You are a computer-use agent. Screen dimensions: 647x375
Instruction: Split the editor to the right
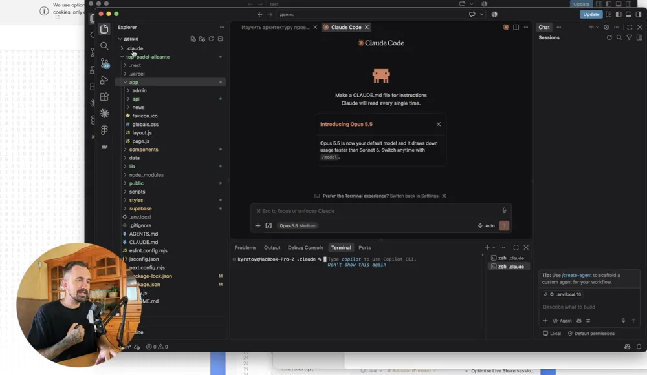[516, 27]
